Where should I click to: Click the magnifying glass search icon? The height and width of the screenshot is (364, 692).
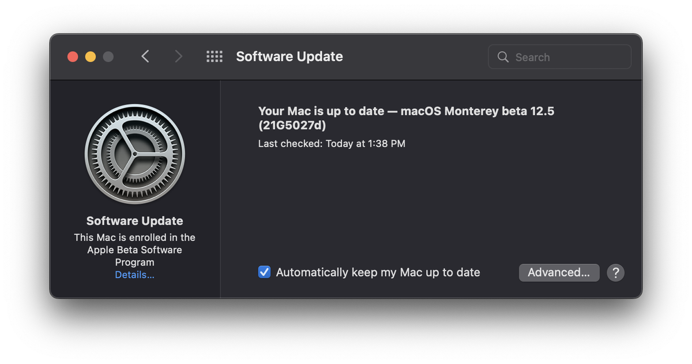click(x=503, y=57)
